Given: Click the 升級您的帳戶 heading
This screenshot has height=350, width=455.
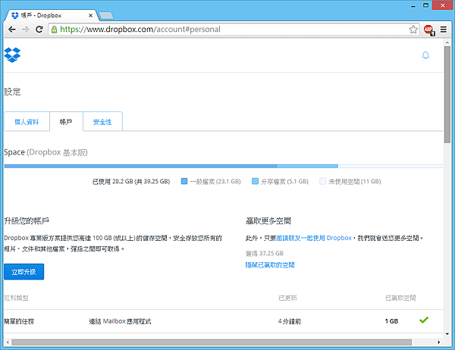Looking at the screenshot, I should click(27, 221).
